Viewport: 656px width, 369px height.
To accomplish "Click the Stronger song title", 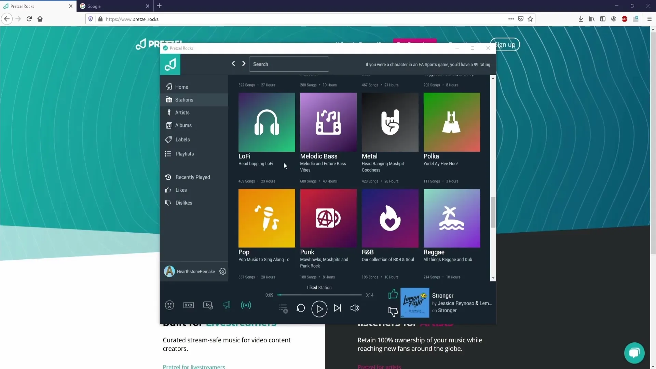I will pos(442,296).
